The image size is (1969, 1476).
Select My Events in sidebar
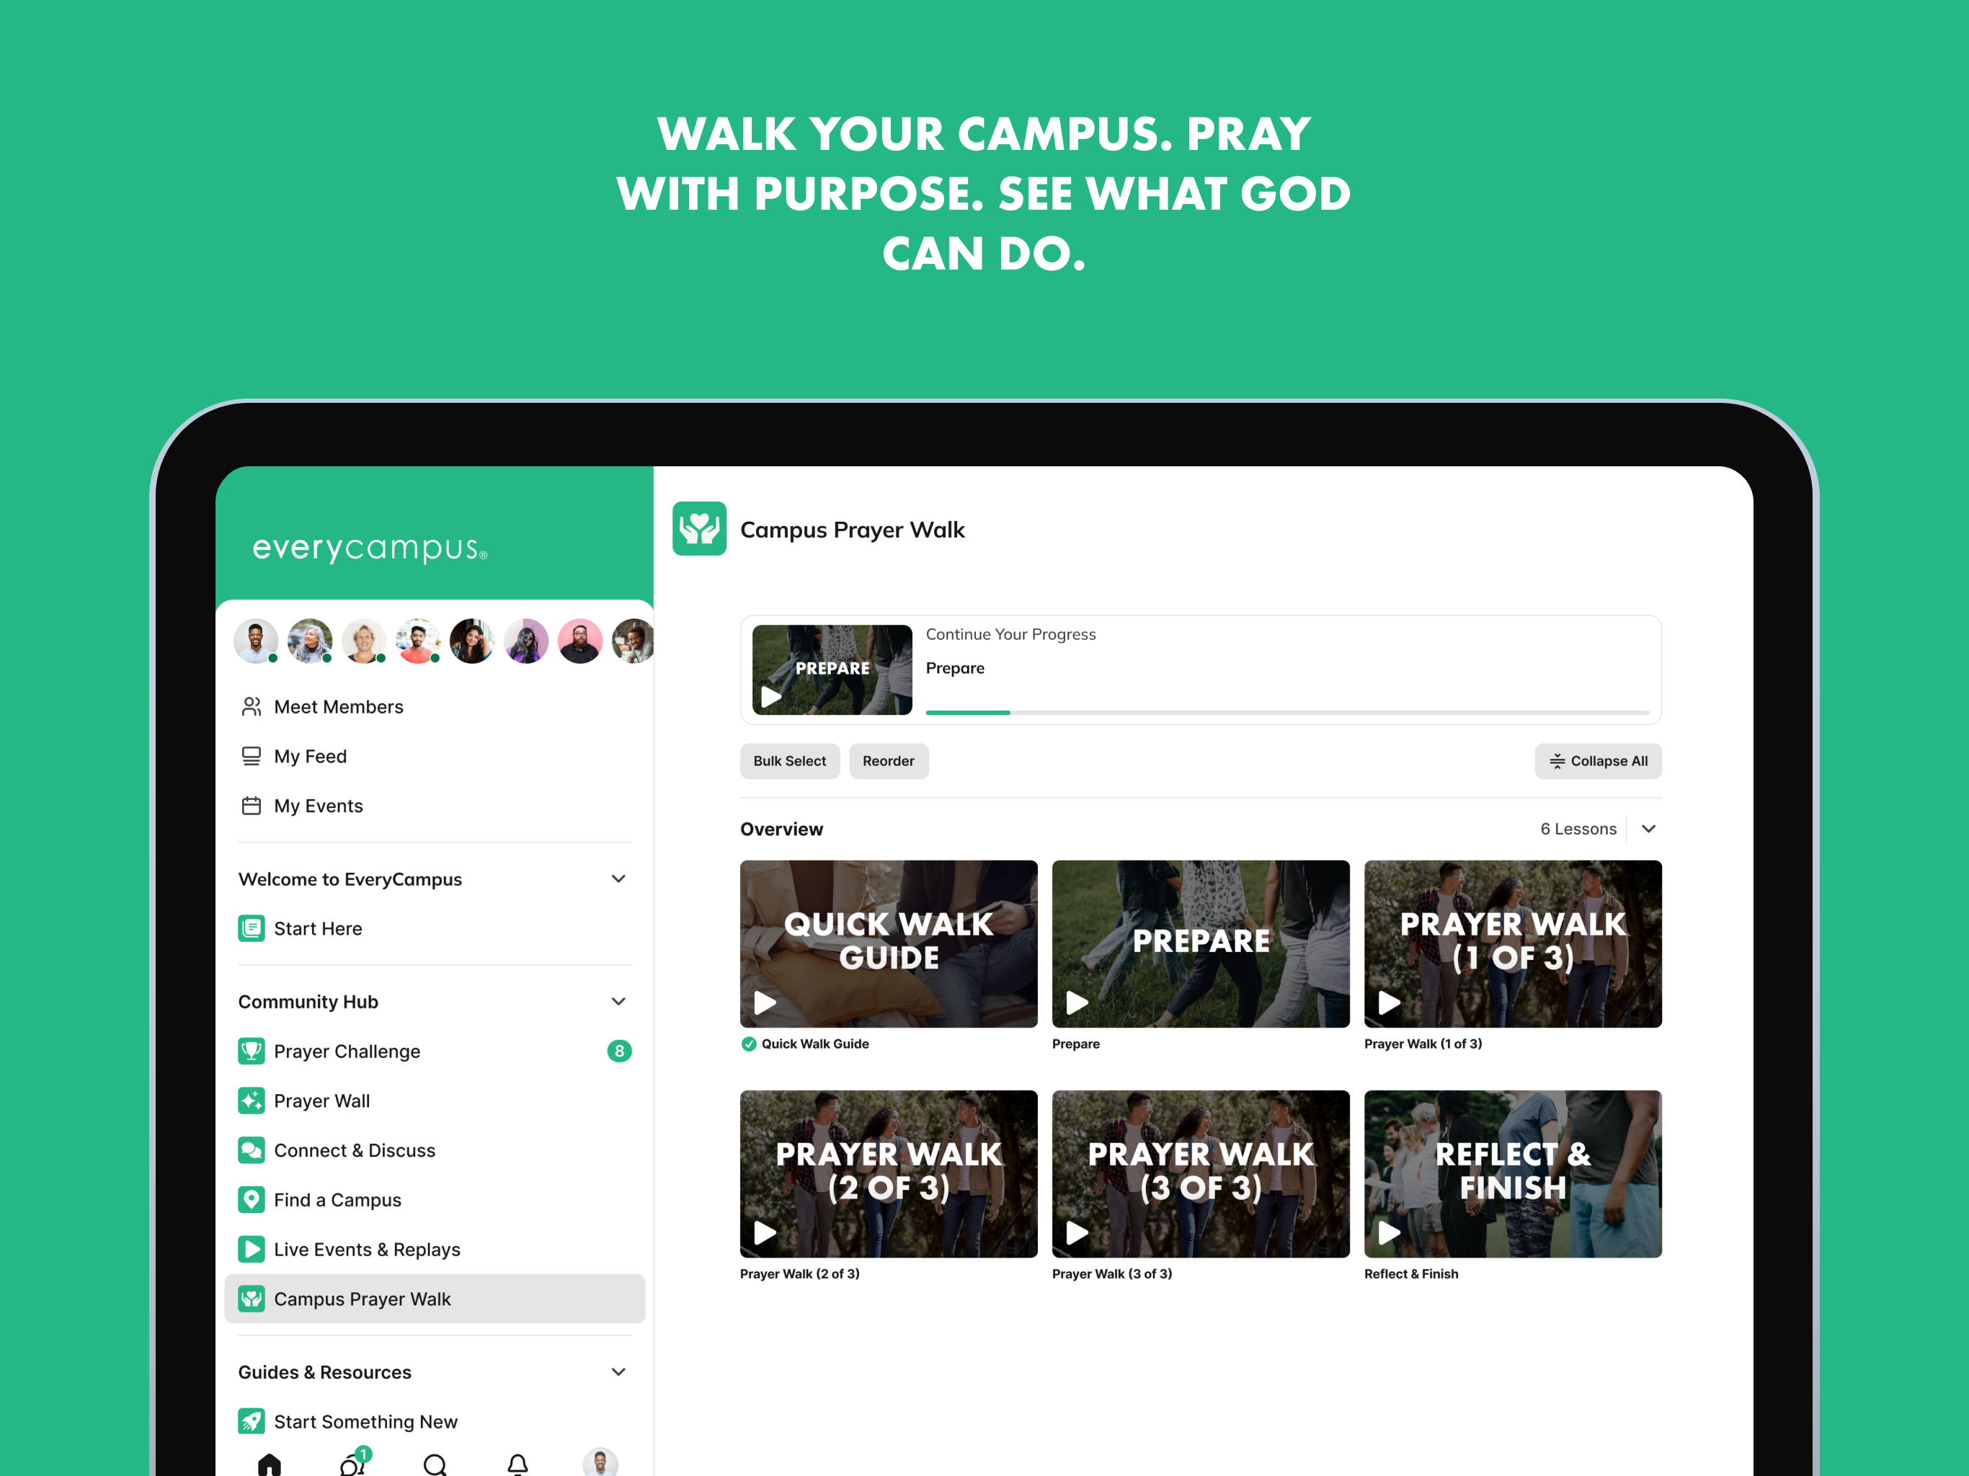click(x=435, y=806)
